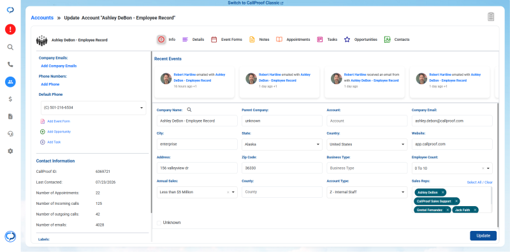Go to Accounts breadcrumb link
Viewport: 510px width, 252px height.
(x=42, y=18)
